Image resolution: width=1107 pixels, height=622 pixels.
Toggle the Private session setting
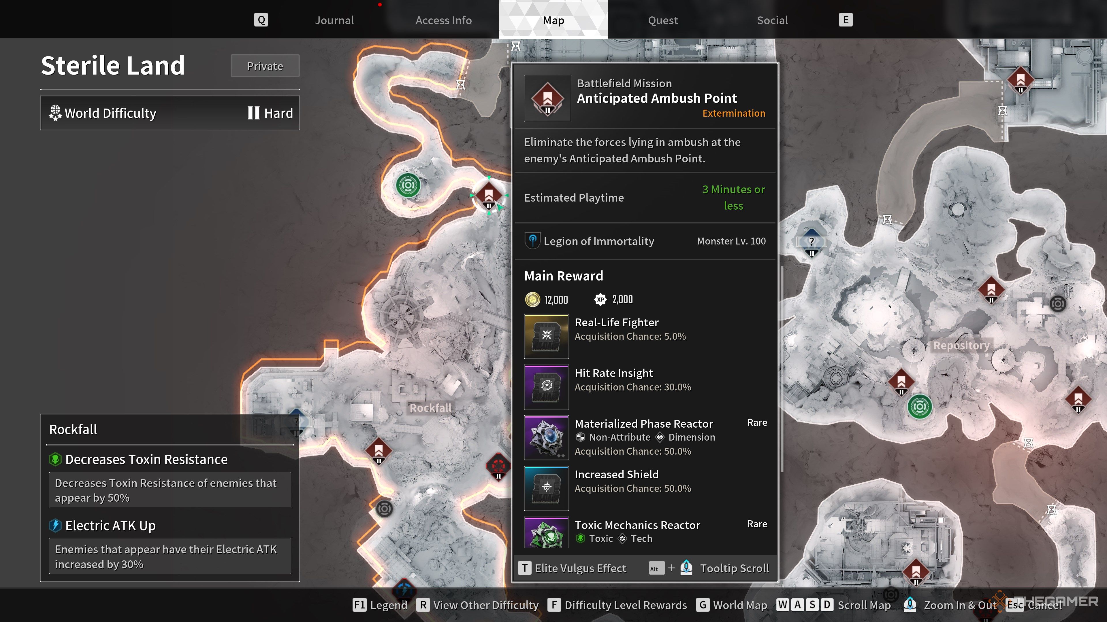265,66
